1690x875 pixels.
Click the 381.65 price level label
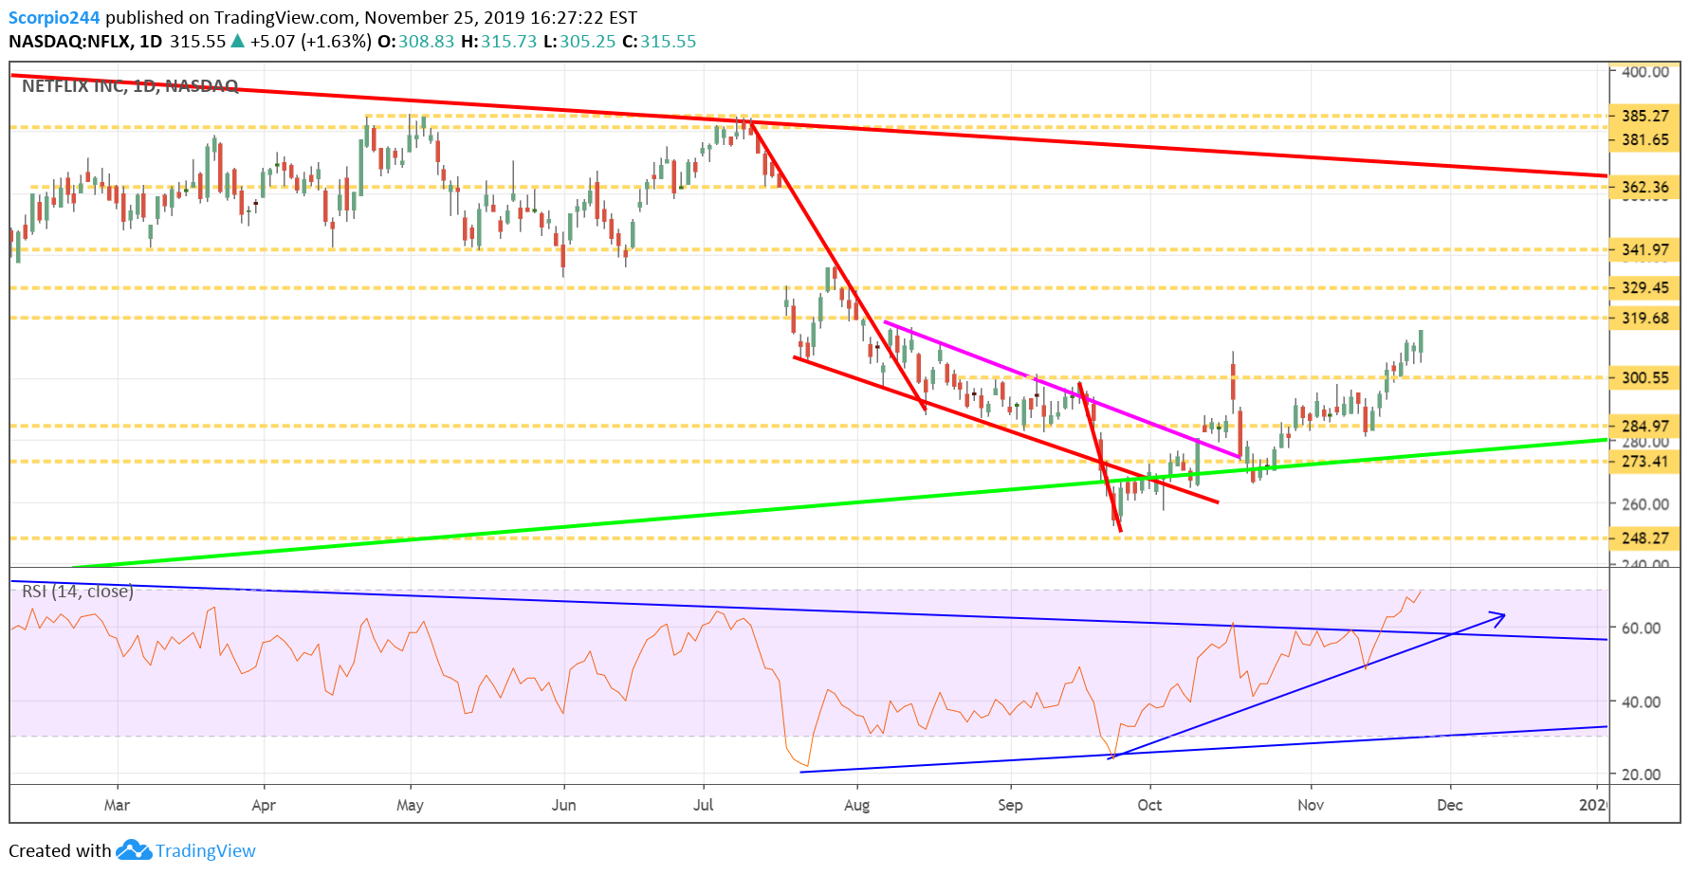click(x=1644, y=139)
